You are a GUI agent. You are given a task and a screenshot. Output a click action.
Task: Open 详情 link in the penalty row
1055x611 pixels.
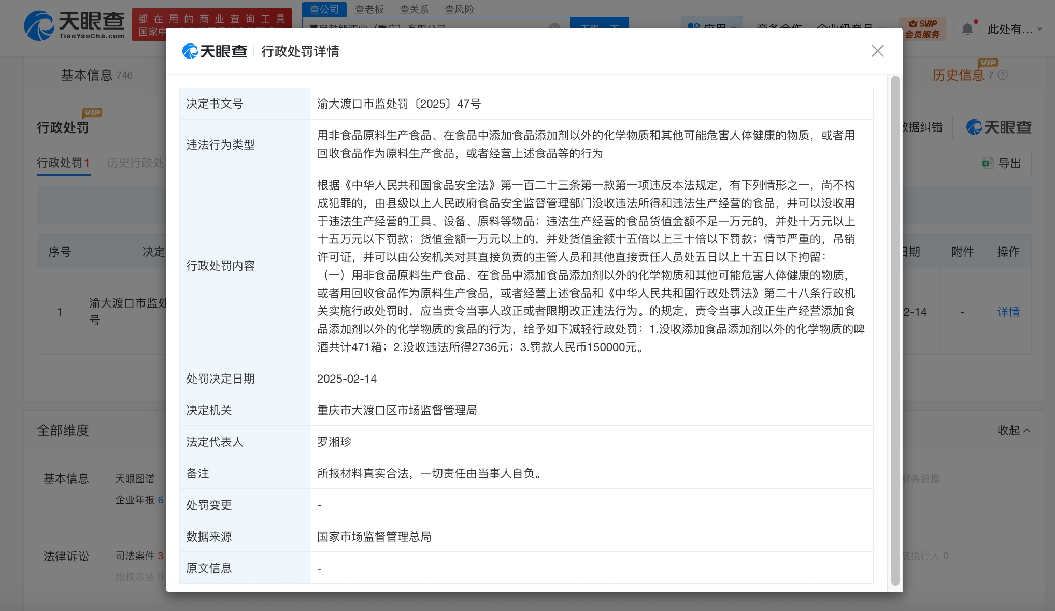tap(1008, 312)
